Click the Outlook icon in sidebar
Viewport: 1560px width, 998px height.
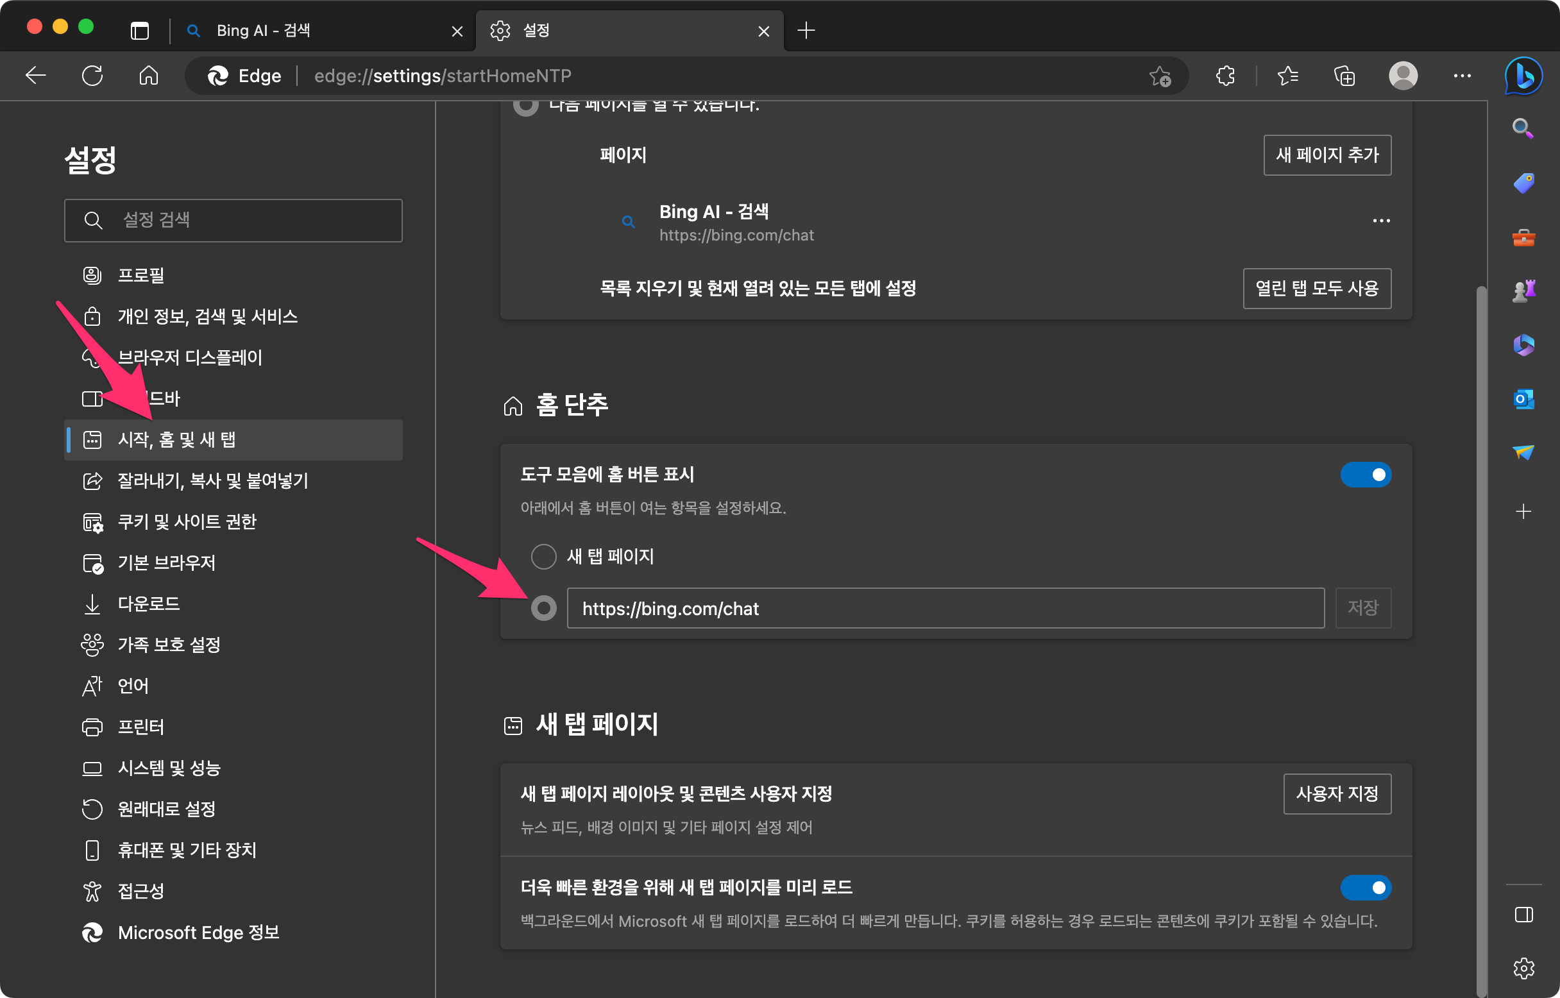[1523, 398]
